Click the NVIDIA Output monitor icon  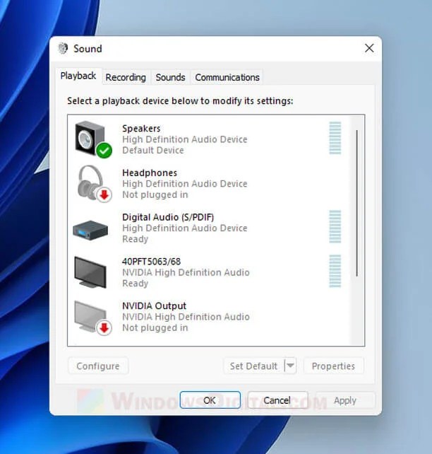pyautogui.click(x=93, y=318)
